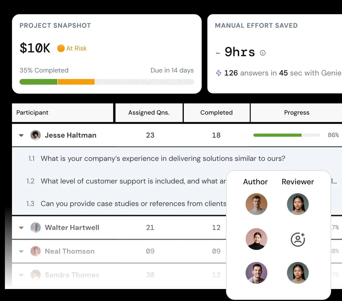Screen dimensions: 342x301
Task: Collapse Jesse Haltman's row
Action: (x=21, y=136)
